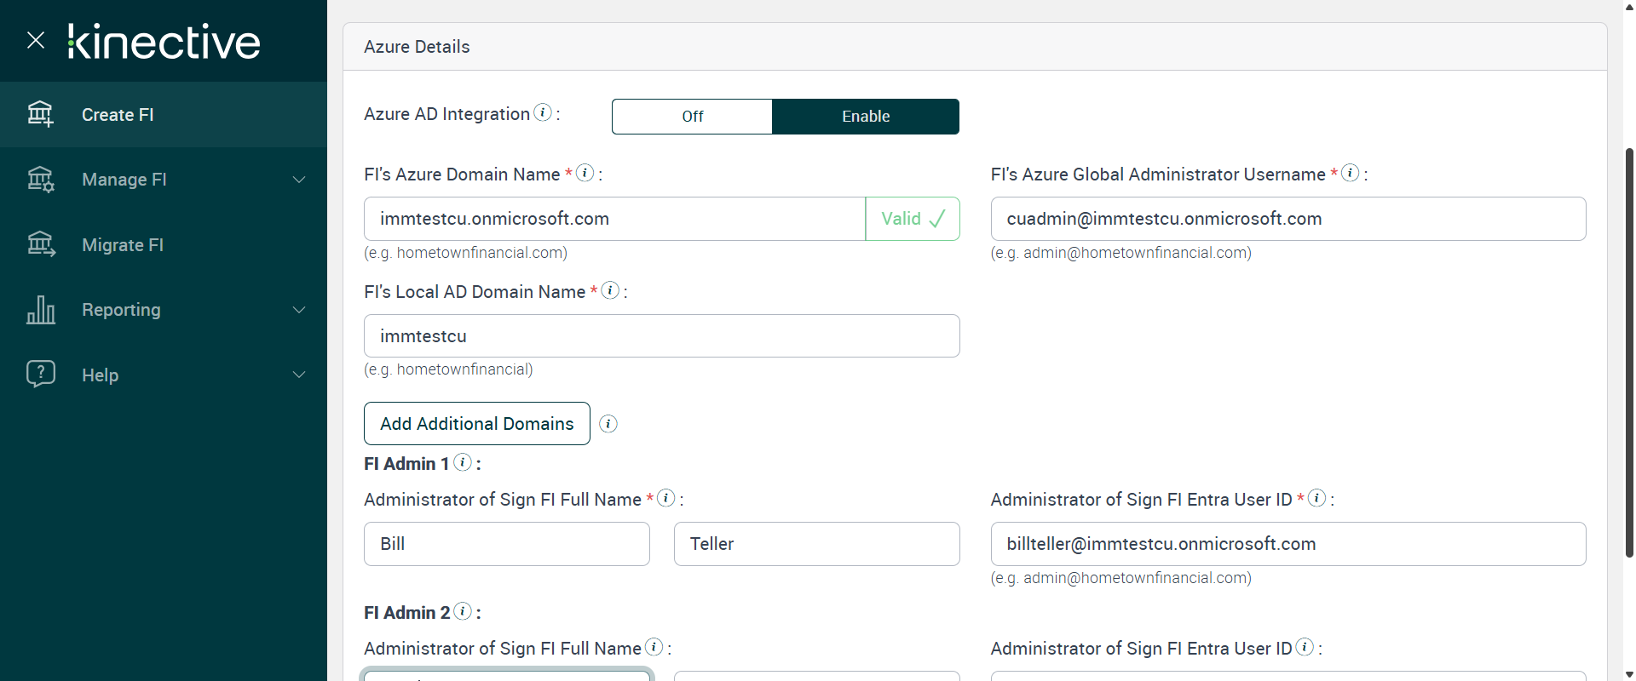Go to Migrate FI in sidebar
The width and height of the screenshot is (1636, 681).
[x=123, y=245]
